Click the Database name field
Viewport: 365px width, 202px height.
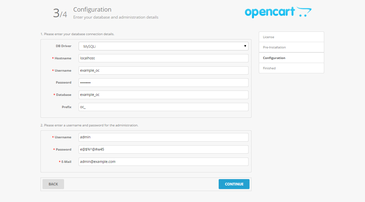(x=163, y=95)
